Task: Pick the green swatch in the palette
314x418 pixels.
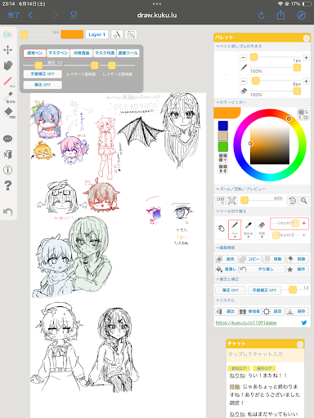Action: pyautogui.click(x=223, y=147)
